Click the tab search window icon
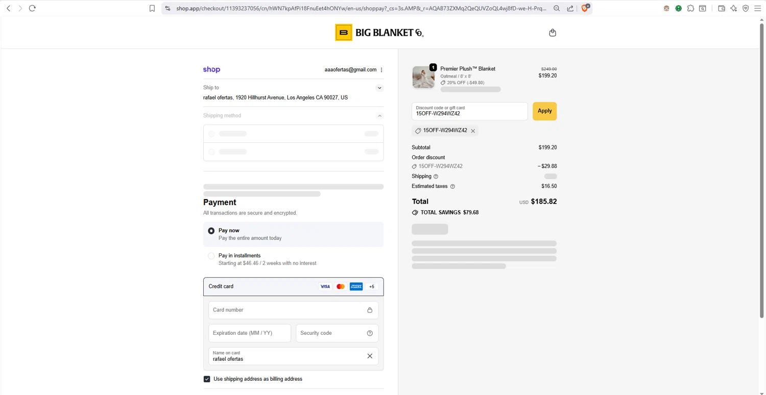 (x=703, y=8)
